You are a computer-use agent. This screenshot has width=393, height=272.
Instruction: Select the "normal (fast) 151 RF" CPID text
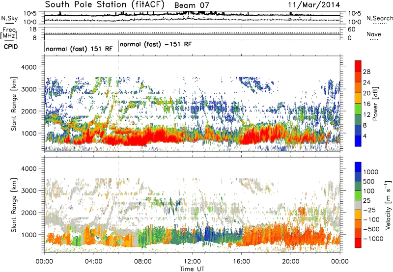point(79,49)
